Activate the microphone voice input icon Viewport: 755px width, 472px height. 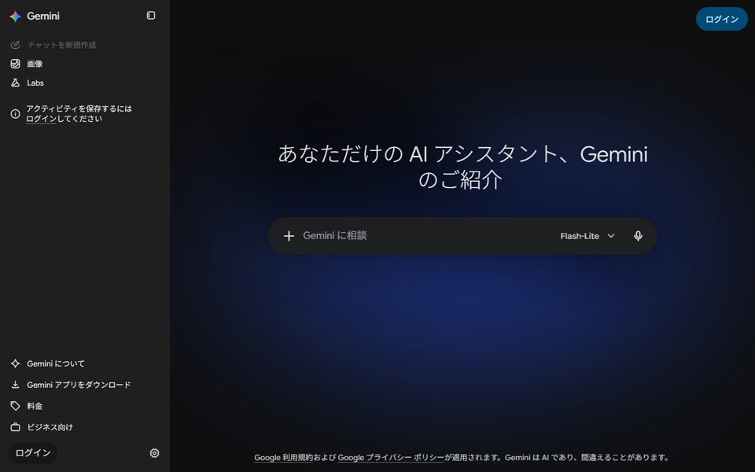click(638, 236)
